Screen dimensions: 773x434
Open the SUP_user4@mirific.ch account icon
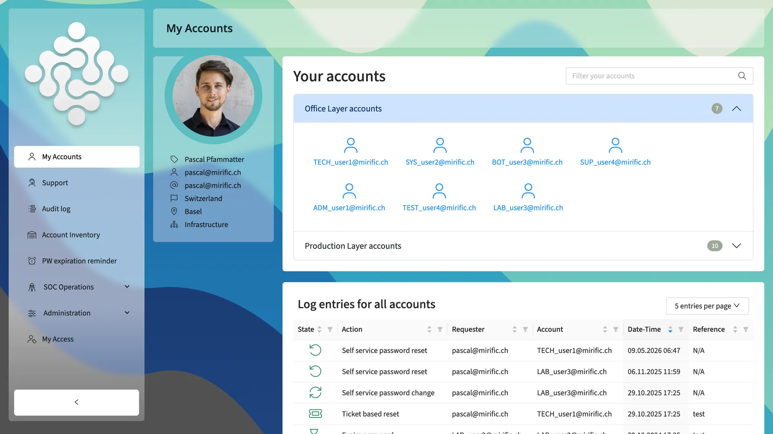615,145
